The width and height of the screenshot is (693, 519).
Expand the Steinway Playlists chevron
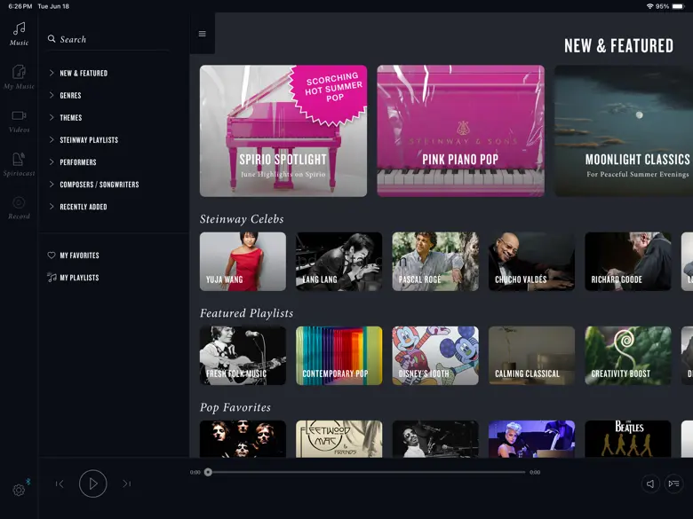click(52, 139)
